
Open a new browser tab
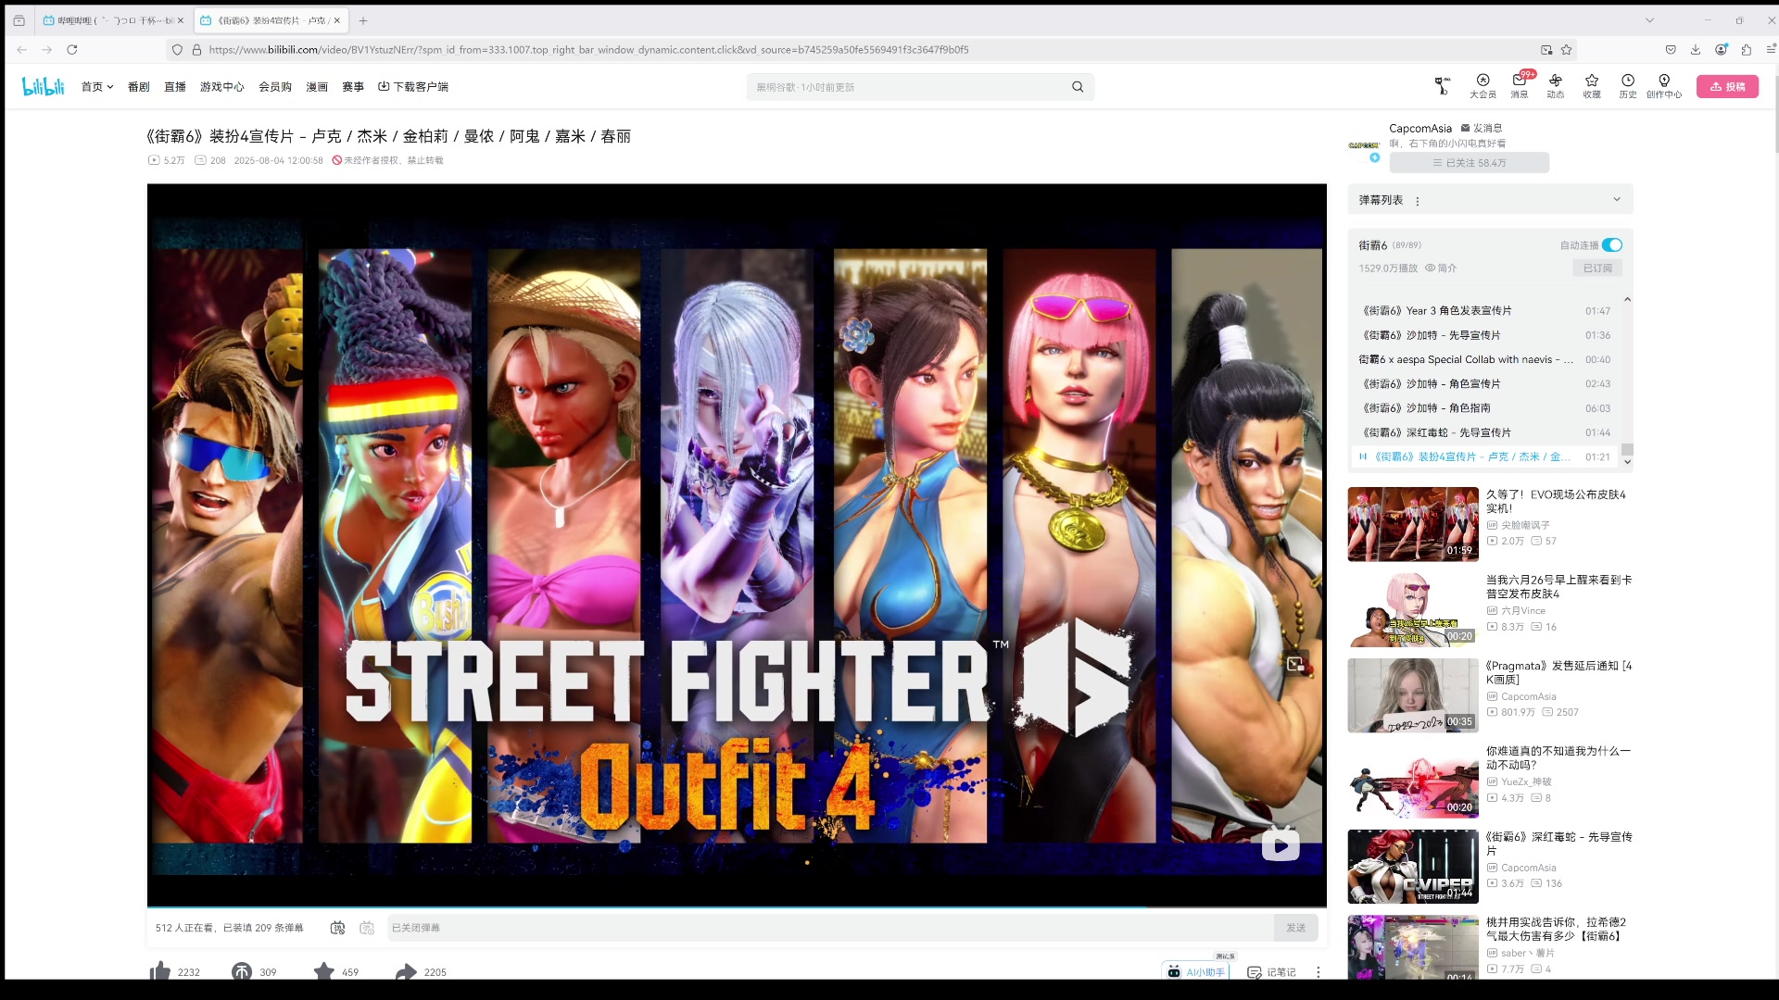(363, 20)
